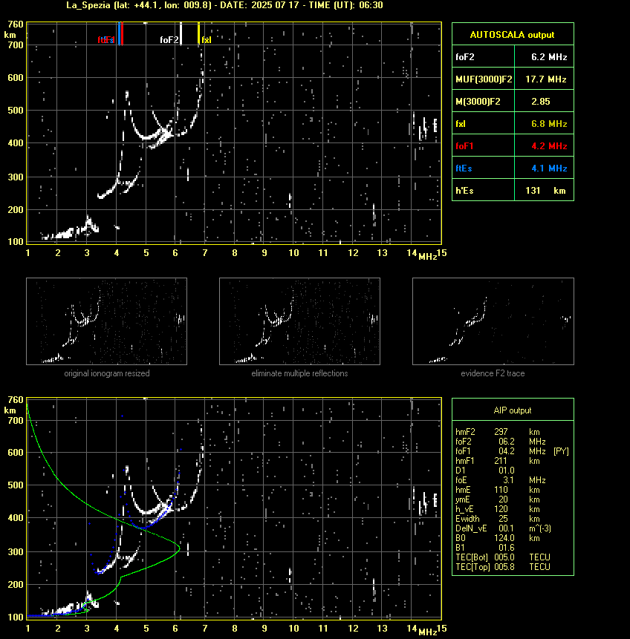Select the 'hmF1 211 km' row

coord(498,461)
